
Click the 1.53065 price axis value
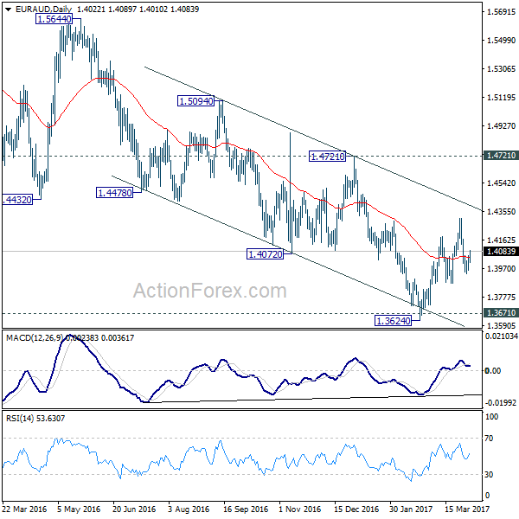pyautogui.click(x=501, y=69)
